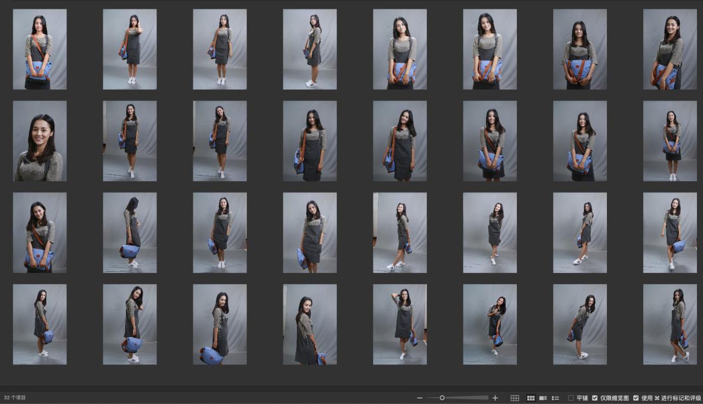Click the plus icon to enlarge thumbnails
The width and height of the screenshot is (703, 404).
click(x=495, y=398)
